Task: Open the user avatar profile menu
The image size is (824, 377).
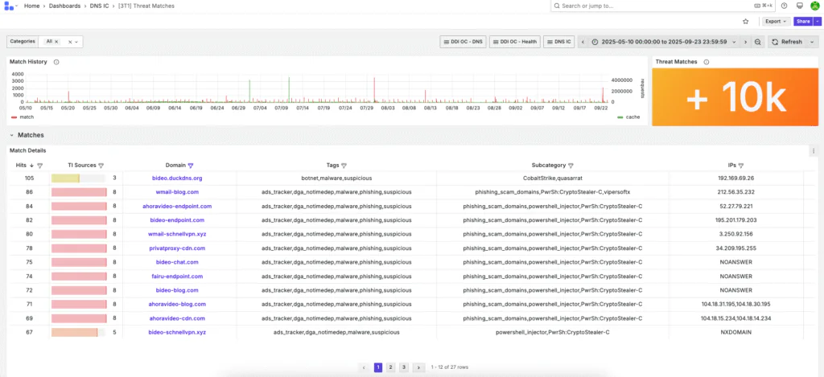Action: click(814, 6)
